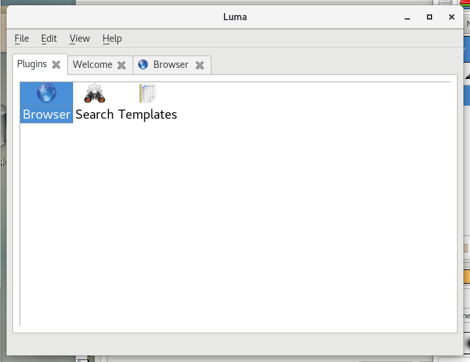Open the Templates plugin notepad icon
The width and height of the screenshot is (470, 362).
[x=148, y=94]
